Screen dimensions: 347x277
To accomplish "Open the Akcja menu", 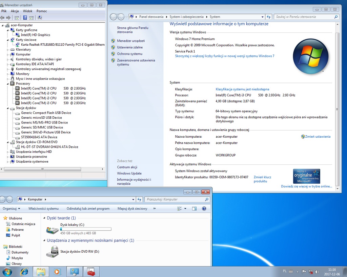I will [x=15, y=11].
